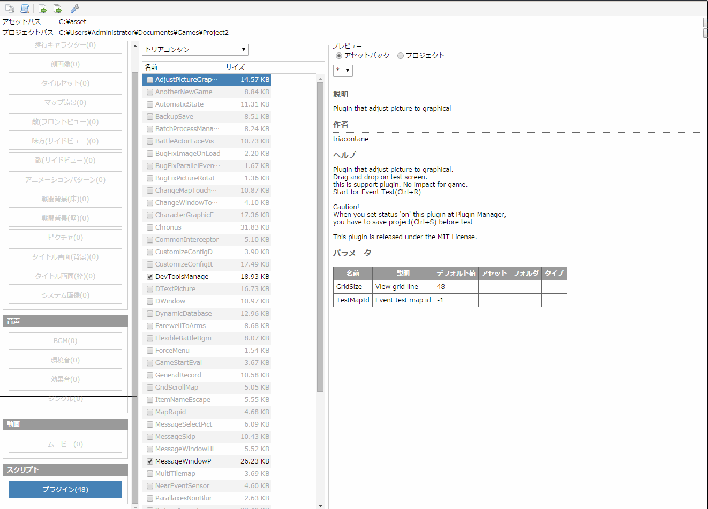Click the BGM(0) button

pyautogui.click(x=65, y=341)
